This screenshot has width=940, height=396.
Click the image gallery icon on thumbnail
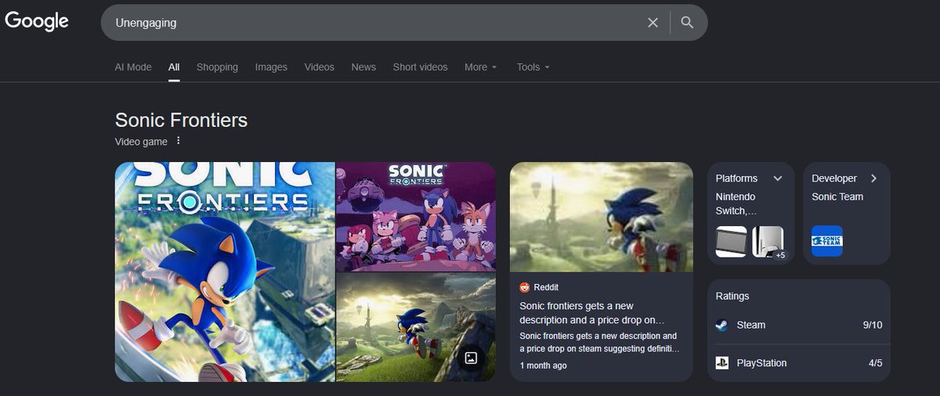[471, 358]
